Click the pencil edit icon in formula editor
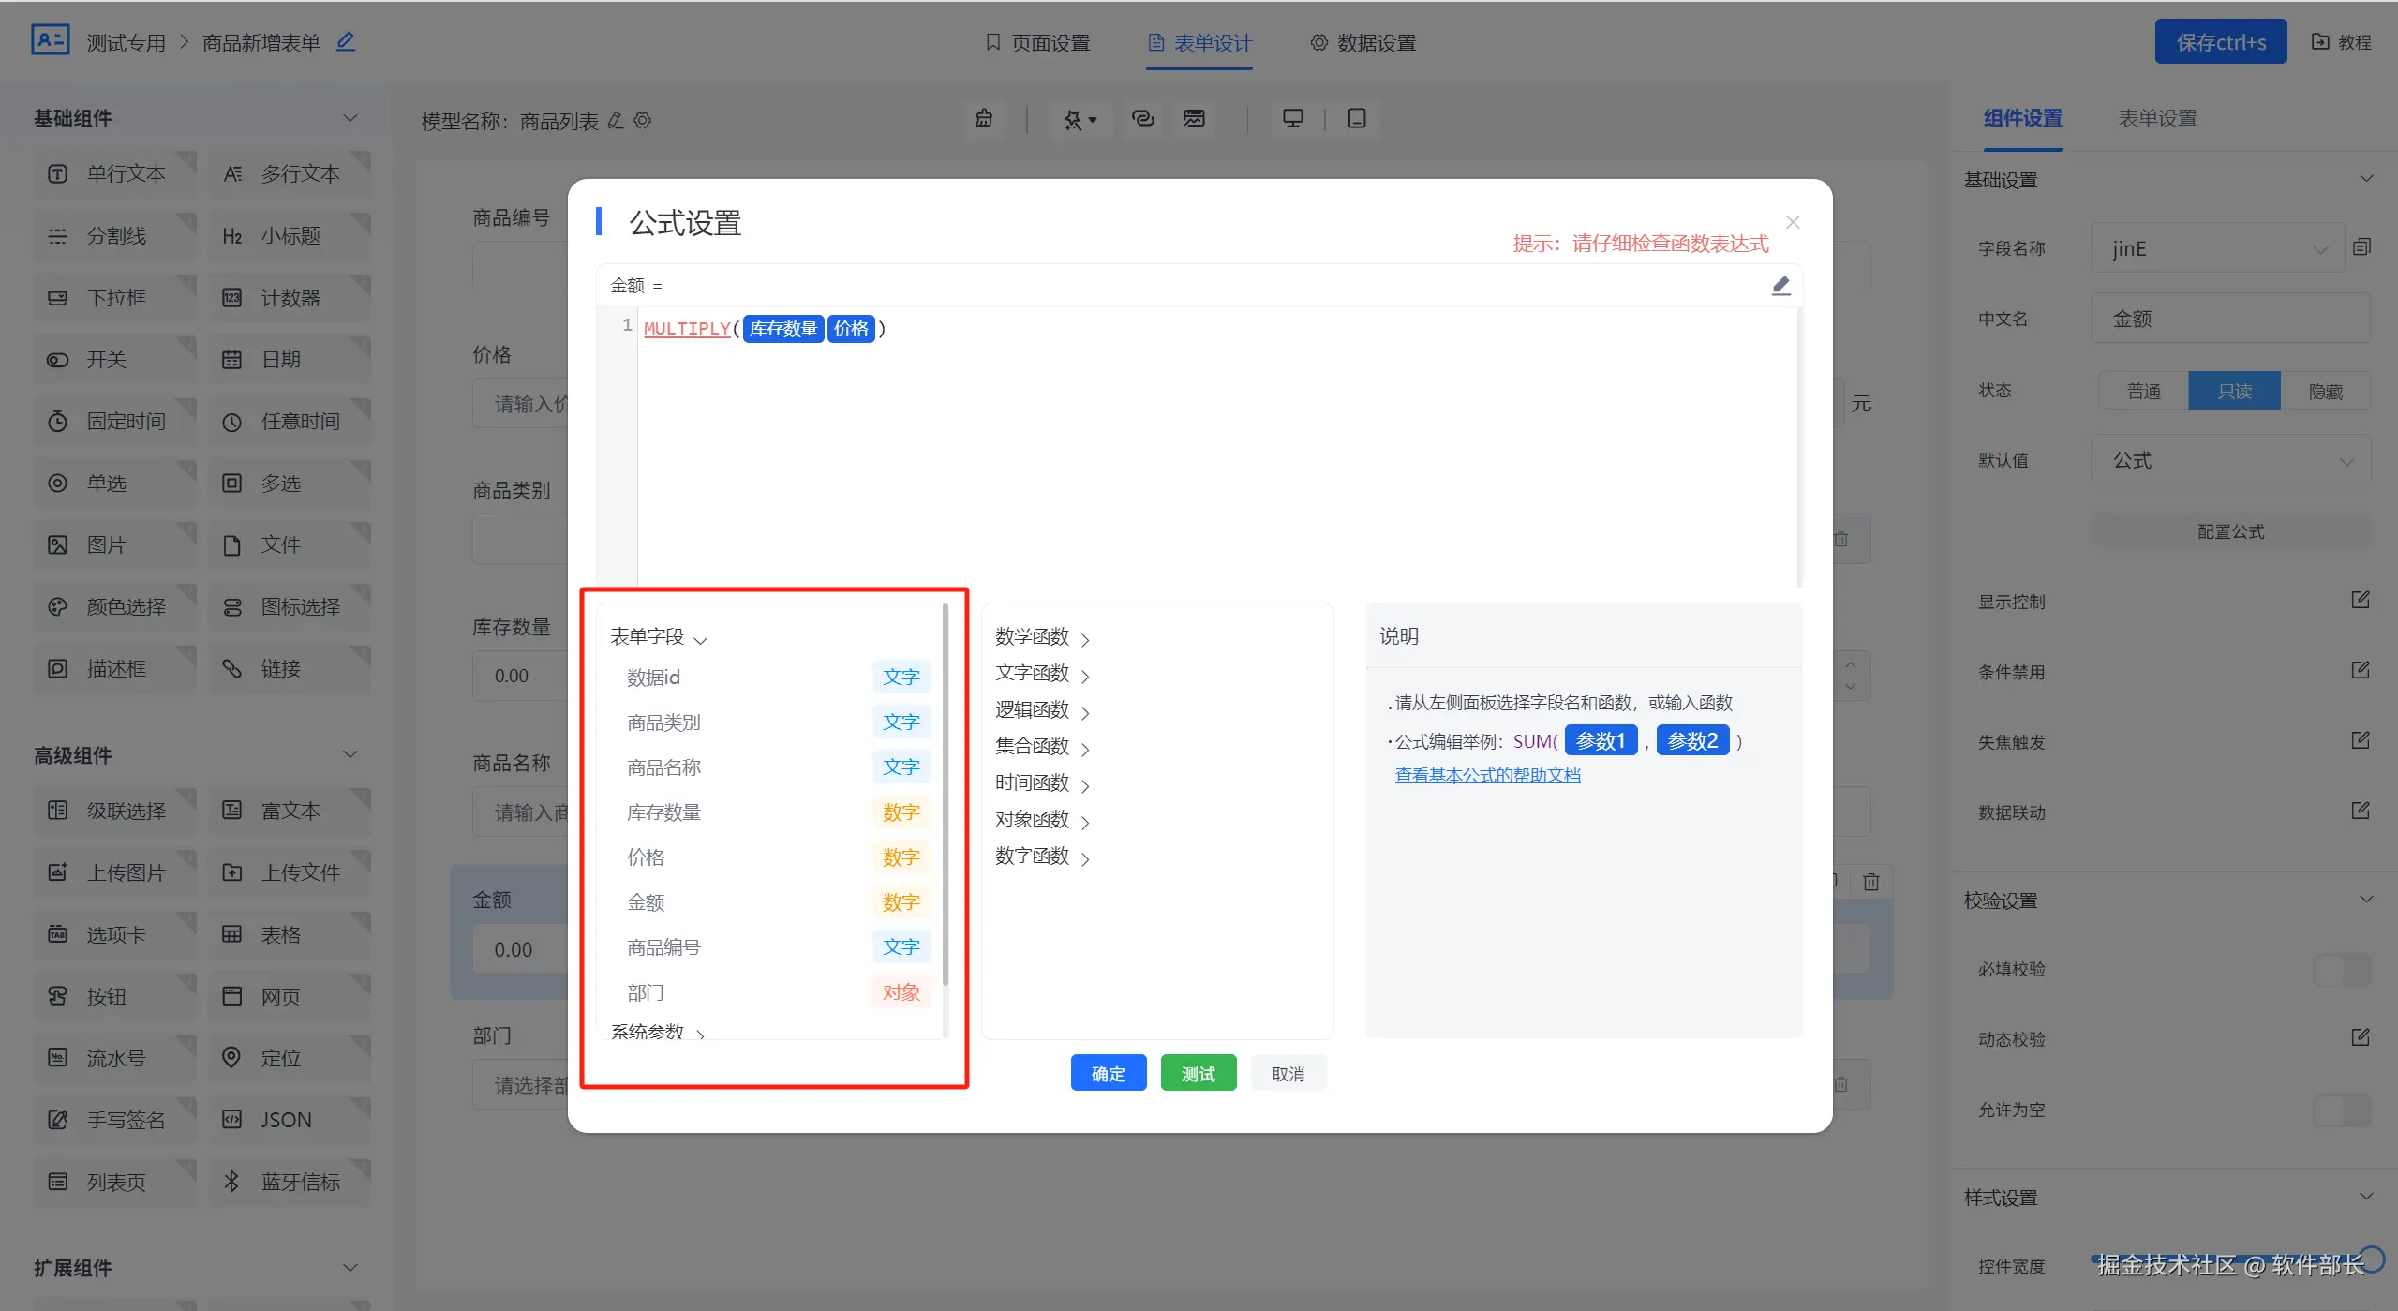 click(1780, 286)
